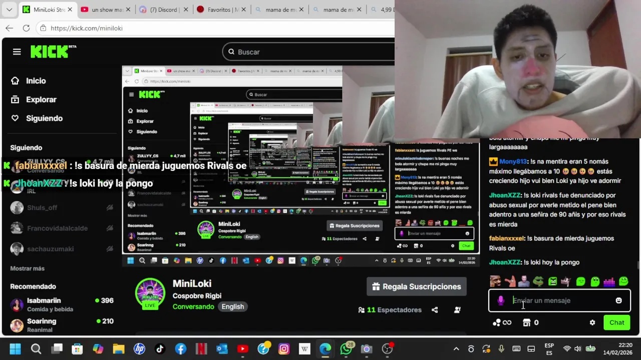Insert the purple equalizer bars emote
641x360 pixels.
click(x=609, y=281)
